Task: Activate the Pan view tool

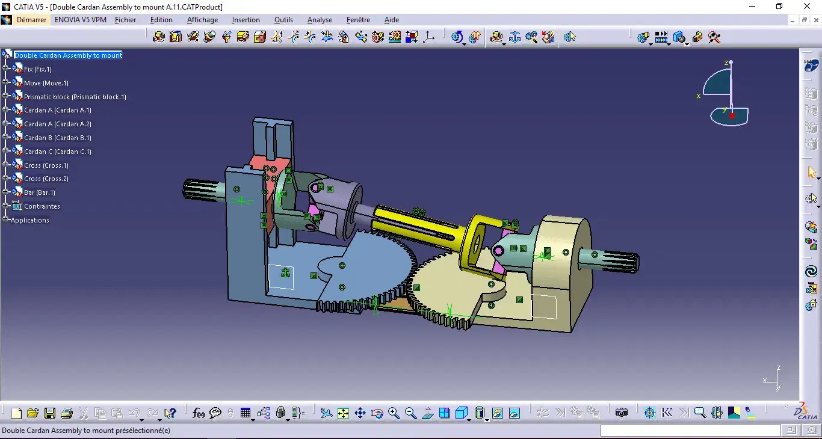Action: pyautogui.click(x=360, y=413)
